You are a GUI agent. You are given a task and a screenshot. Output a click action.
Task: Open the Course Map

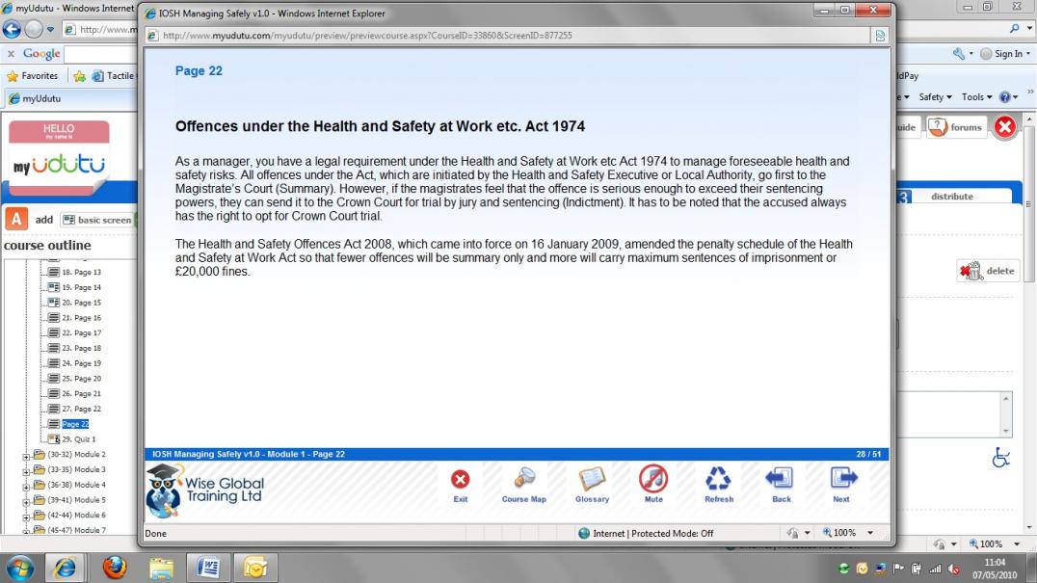click(523, 485)
